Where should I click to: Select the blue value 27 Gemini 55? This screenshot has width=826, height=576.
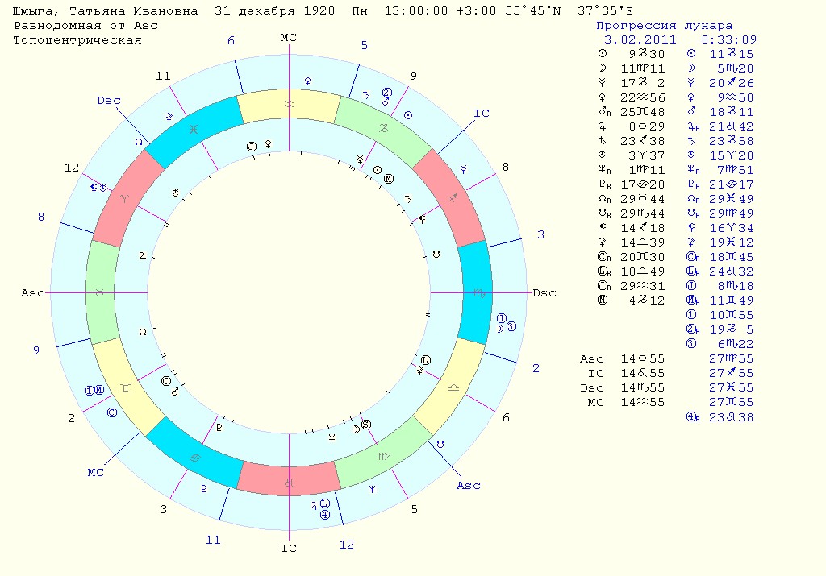[731, 403]
